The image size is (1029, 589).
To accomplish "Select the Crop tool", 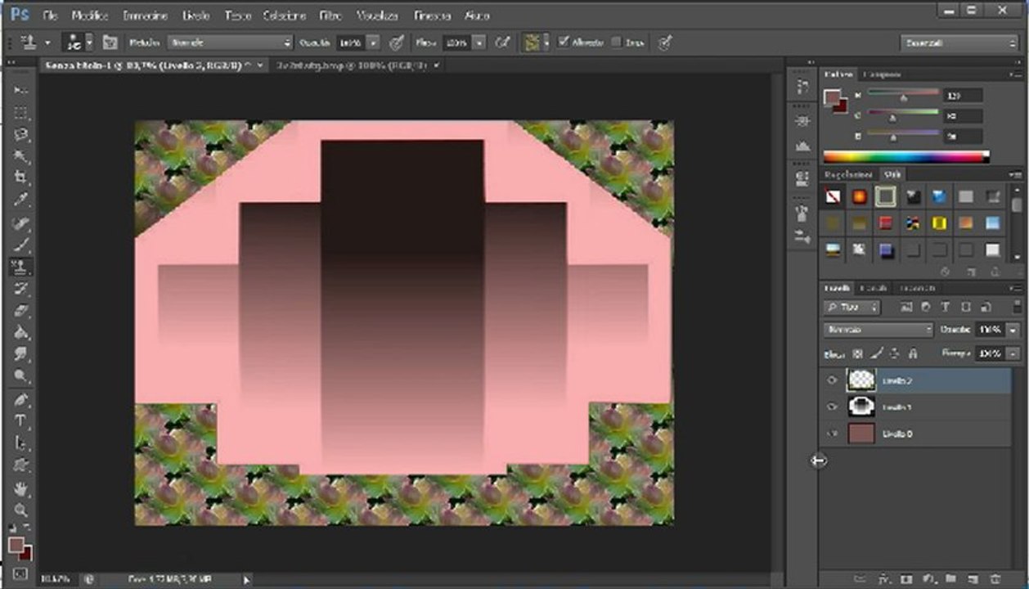I will [21, 178].
